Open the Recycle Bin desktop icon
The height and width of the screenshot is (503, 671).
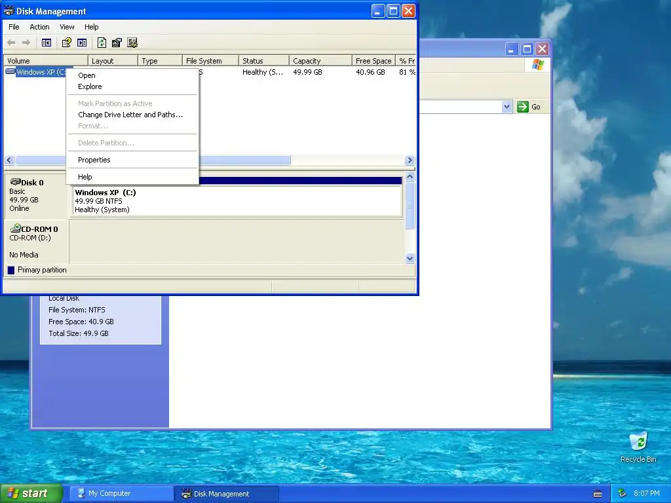tap(638, 441)
